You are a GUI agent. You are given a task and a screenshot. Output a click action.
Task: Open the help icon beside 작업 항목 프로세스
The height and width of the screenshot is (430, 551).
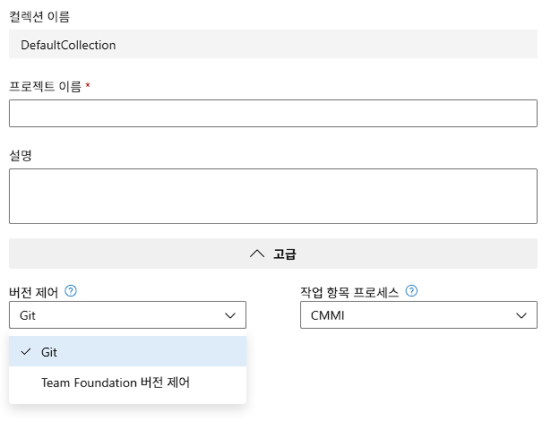pyautogui.click(x=411, y=291)
